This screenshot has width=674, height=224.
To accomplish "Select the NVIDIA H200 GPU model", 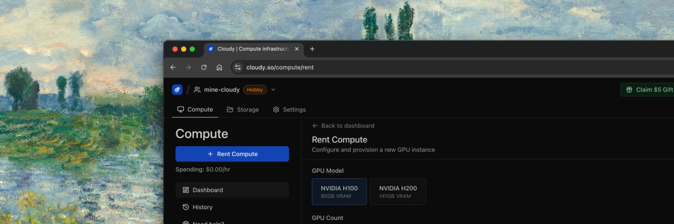I will tap(398, 192).
